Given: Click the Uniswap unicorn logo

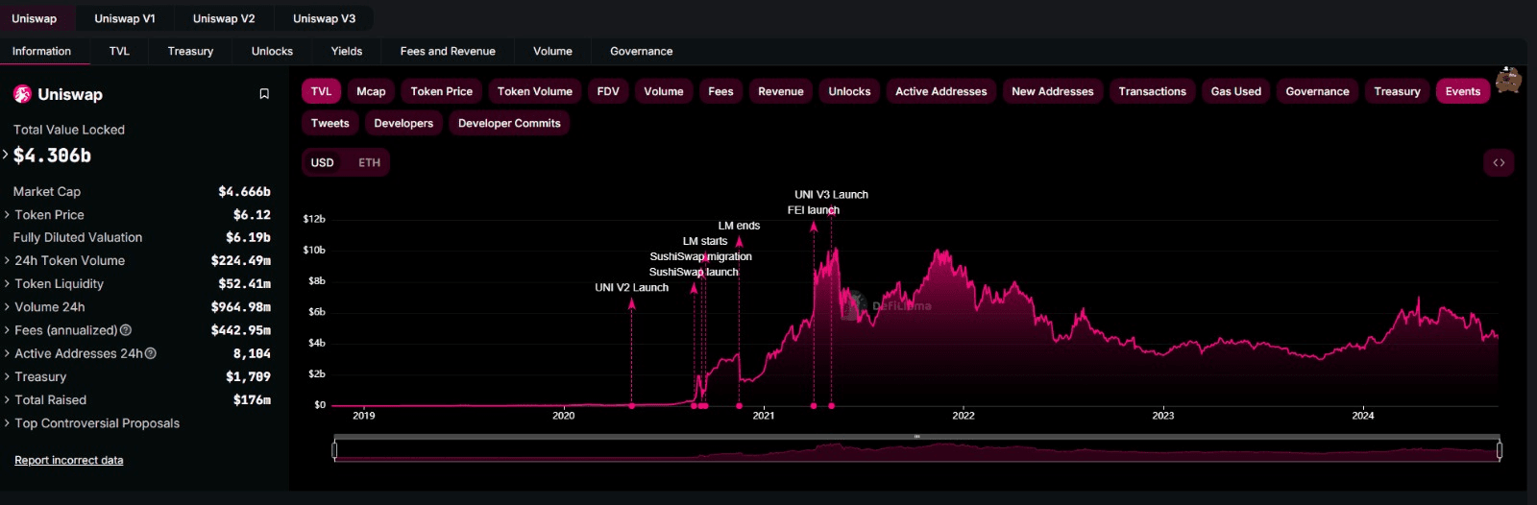Looking at the screenshot, I should click(x=22, y=94).
